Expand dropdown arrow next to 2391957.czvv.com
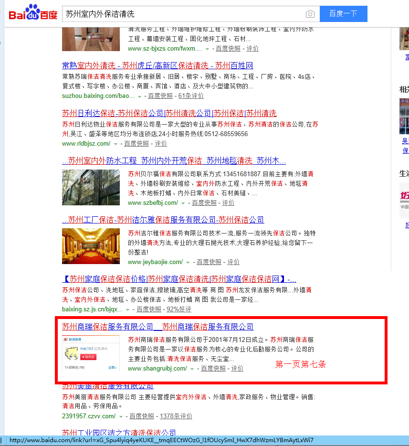This screenshot has width=409, height=446. click(x=121, y=417)
